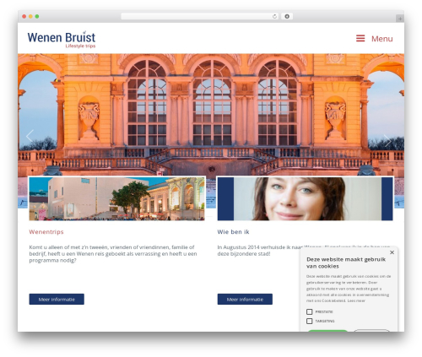Click the 'In Augustus 2014 verhuisde ik' text
The width and height of the screenshot is (422, 357).
258,247
